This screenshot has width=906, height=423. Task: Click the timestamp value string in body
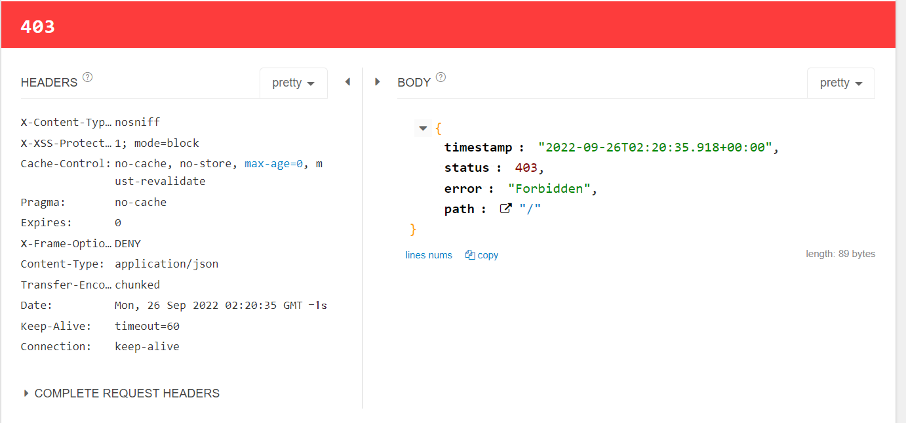(655, 148)
